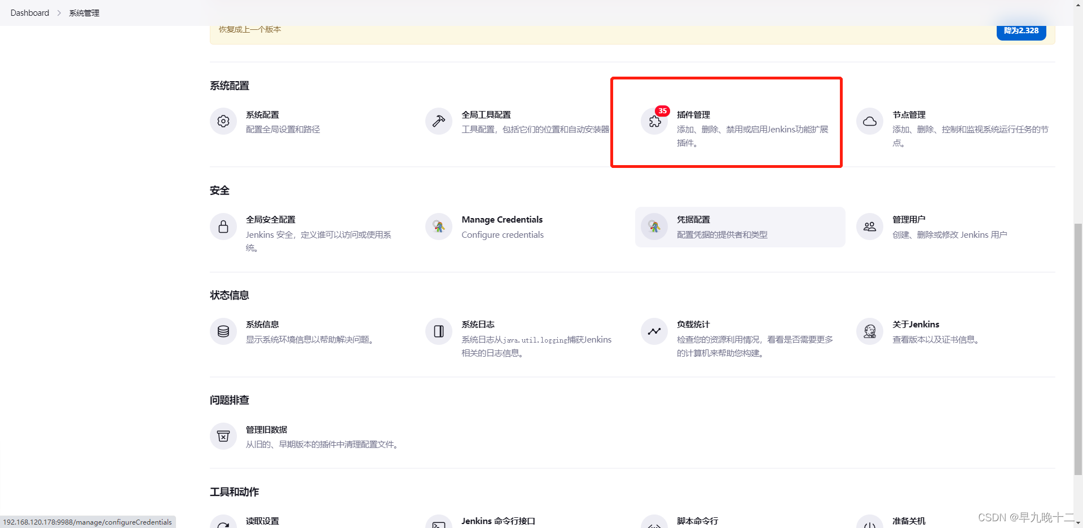
Task: Open the 读取设置 link
Action: click(x=262, y=521)
